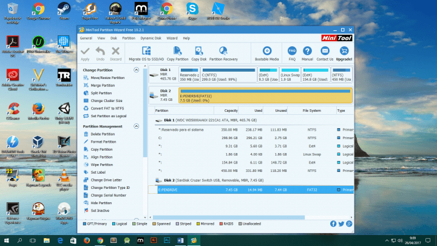This screenshot has width=437, height=246.
Task: Click the Discard X toolbar button
Action: point(115,53)
